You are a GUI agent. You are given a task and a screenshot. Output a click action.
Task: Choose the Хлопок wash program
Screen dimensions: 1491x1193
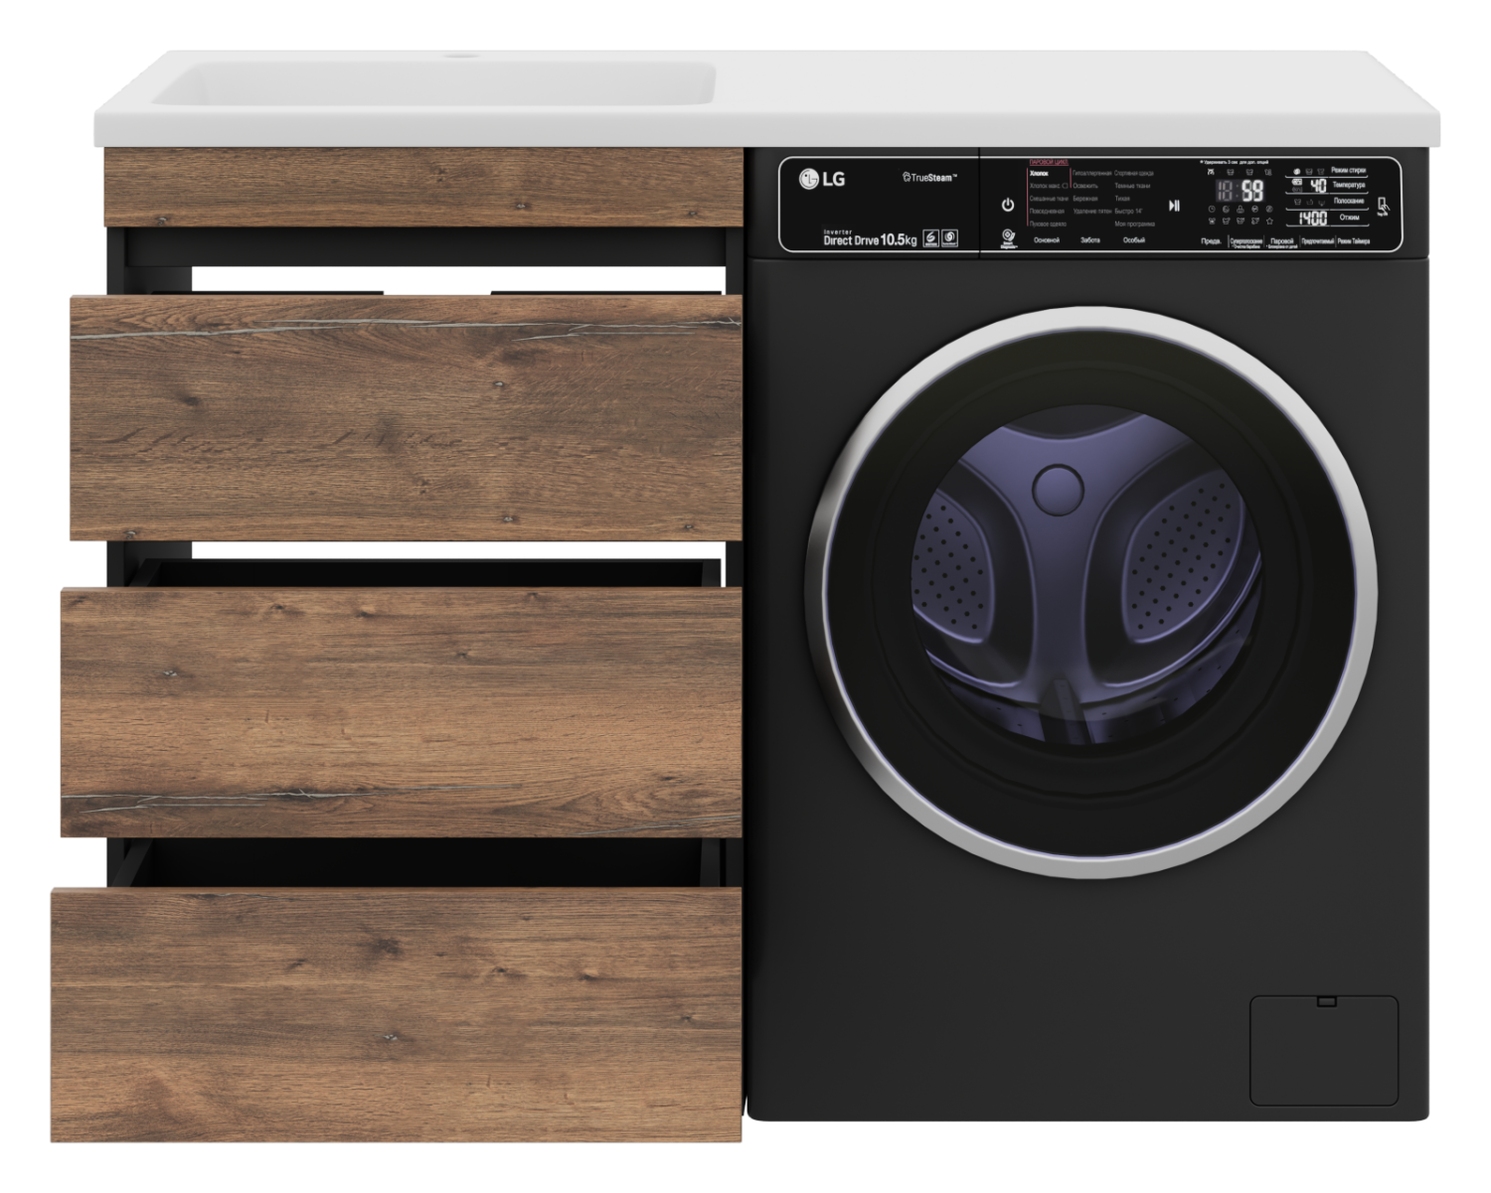(1040, 173)
